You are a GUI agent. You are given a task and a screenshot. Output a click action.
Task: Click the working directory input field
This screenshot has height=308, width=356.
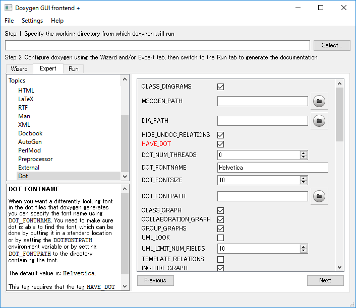[157, 45]
